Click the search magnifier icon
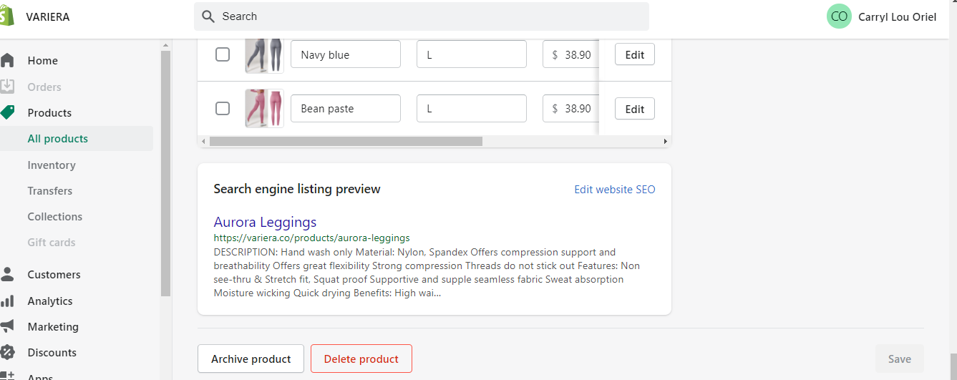Screen dimensions: 957x380 (208, 16)
